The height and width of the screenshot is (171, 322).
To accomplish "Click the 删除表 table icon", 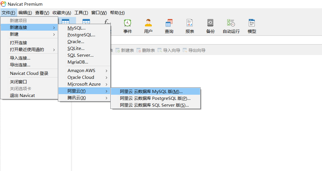I will pos(139,50).
